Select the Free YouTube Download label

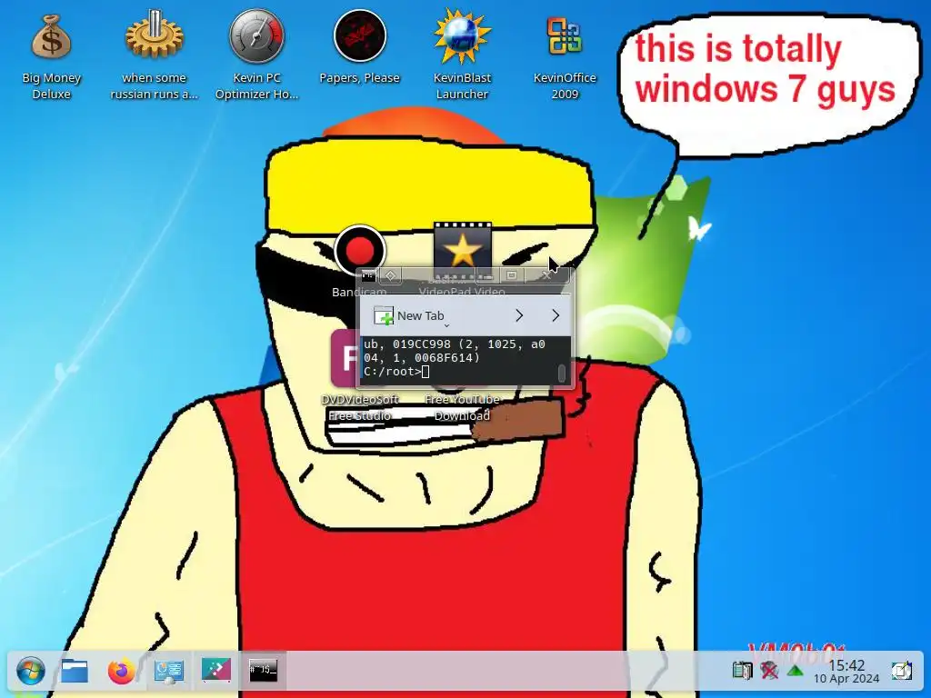point(462,407)
